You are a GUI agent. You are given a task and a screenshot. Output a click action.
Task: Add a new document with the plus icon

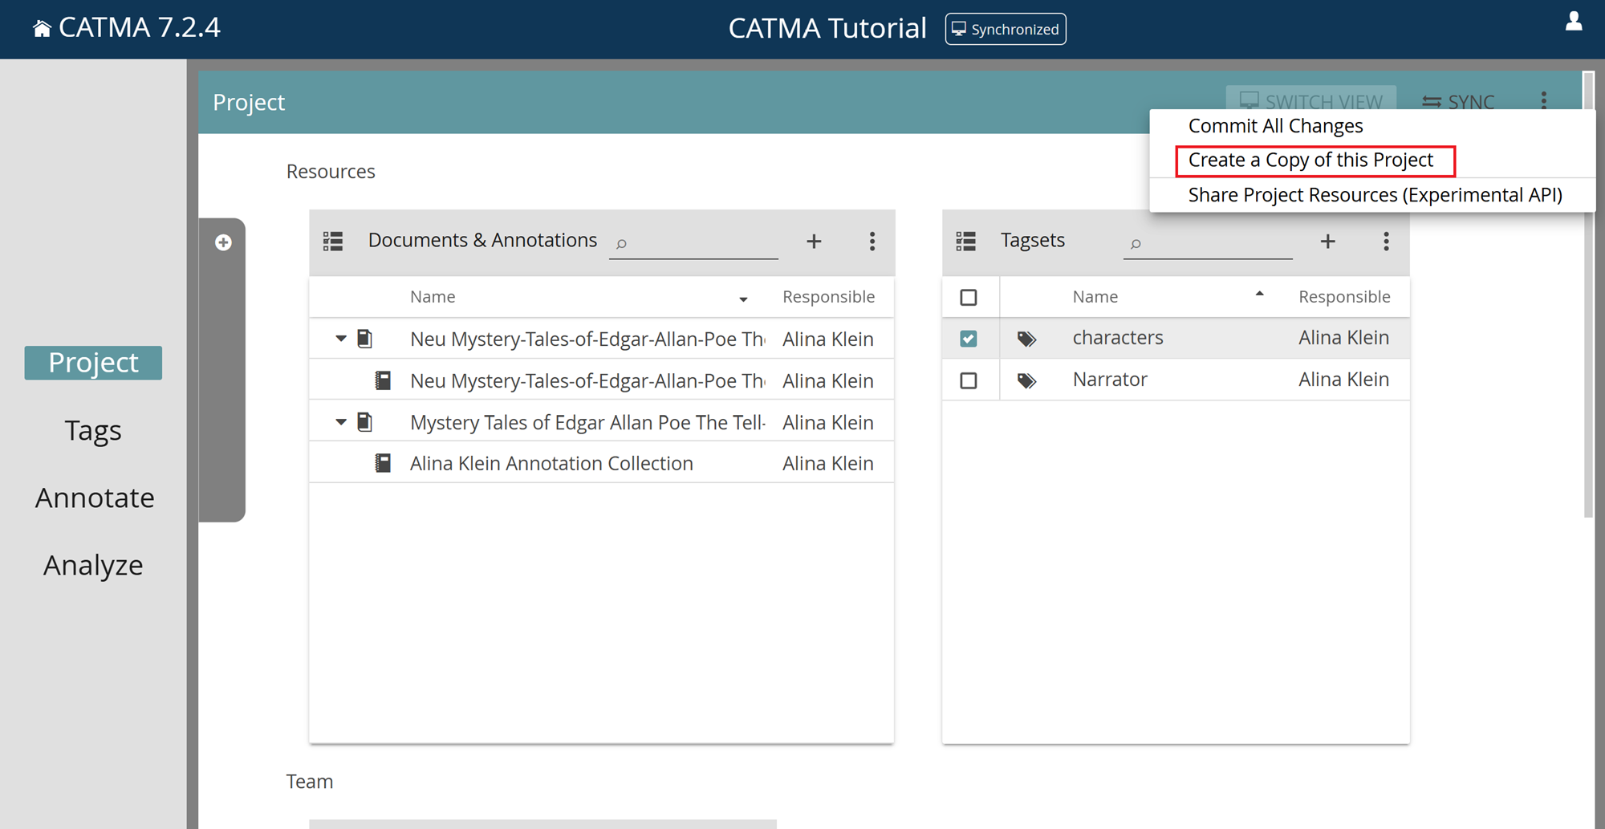814,241
